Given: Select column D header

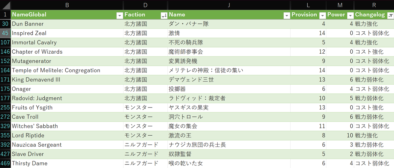Looking at the screenshot, I should click(145, 5).
